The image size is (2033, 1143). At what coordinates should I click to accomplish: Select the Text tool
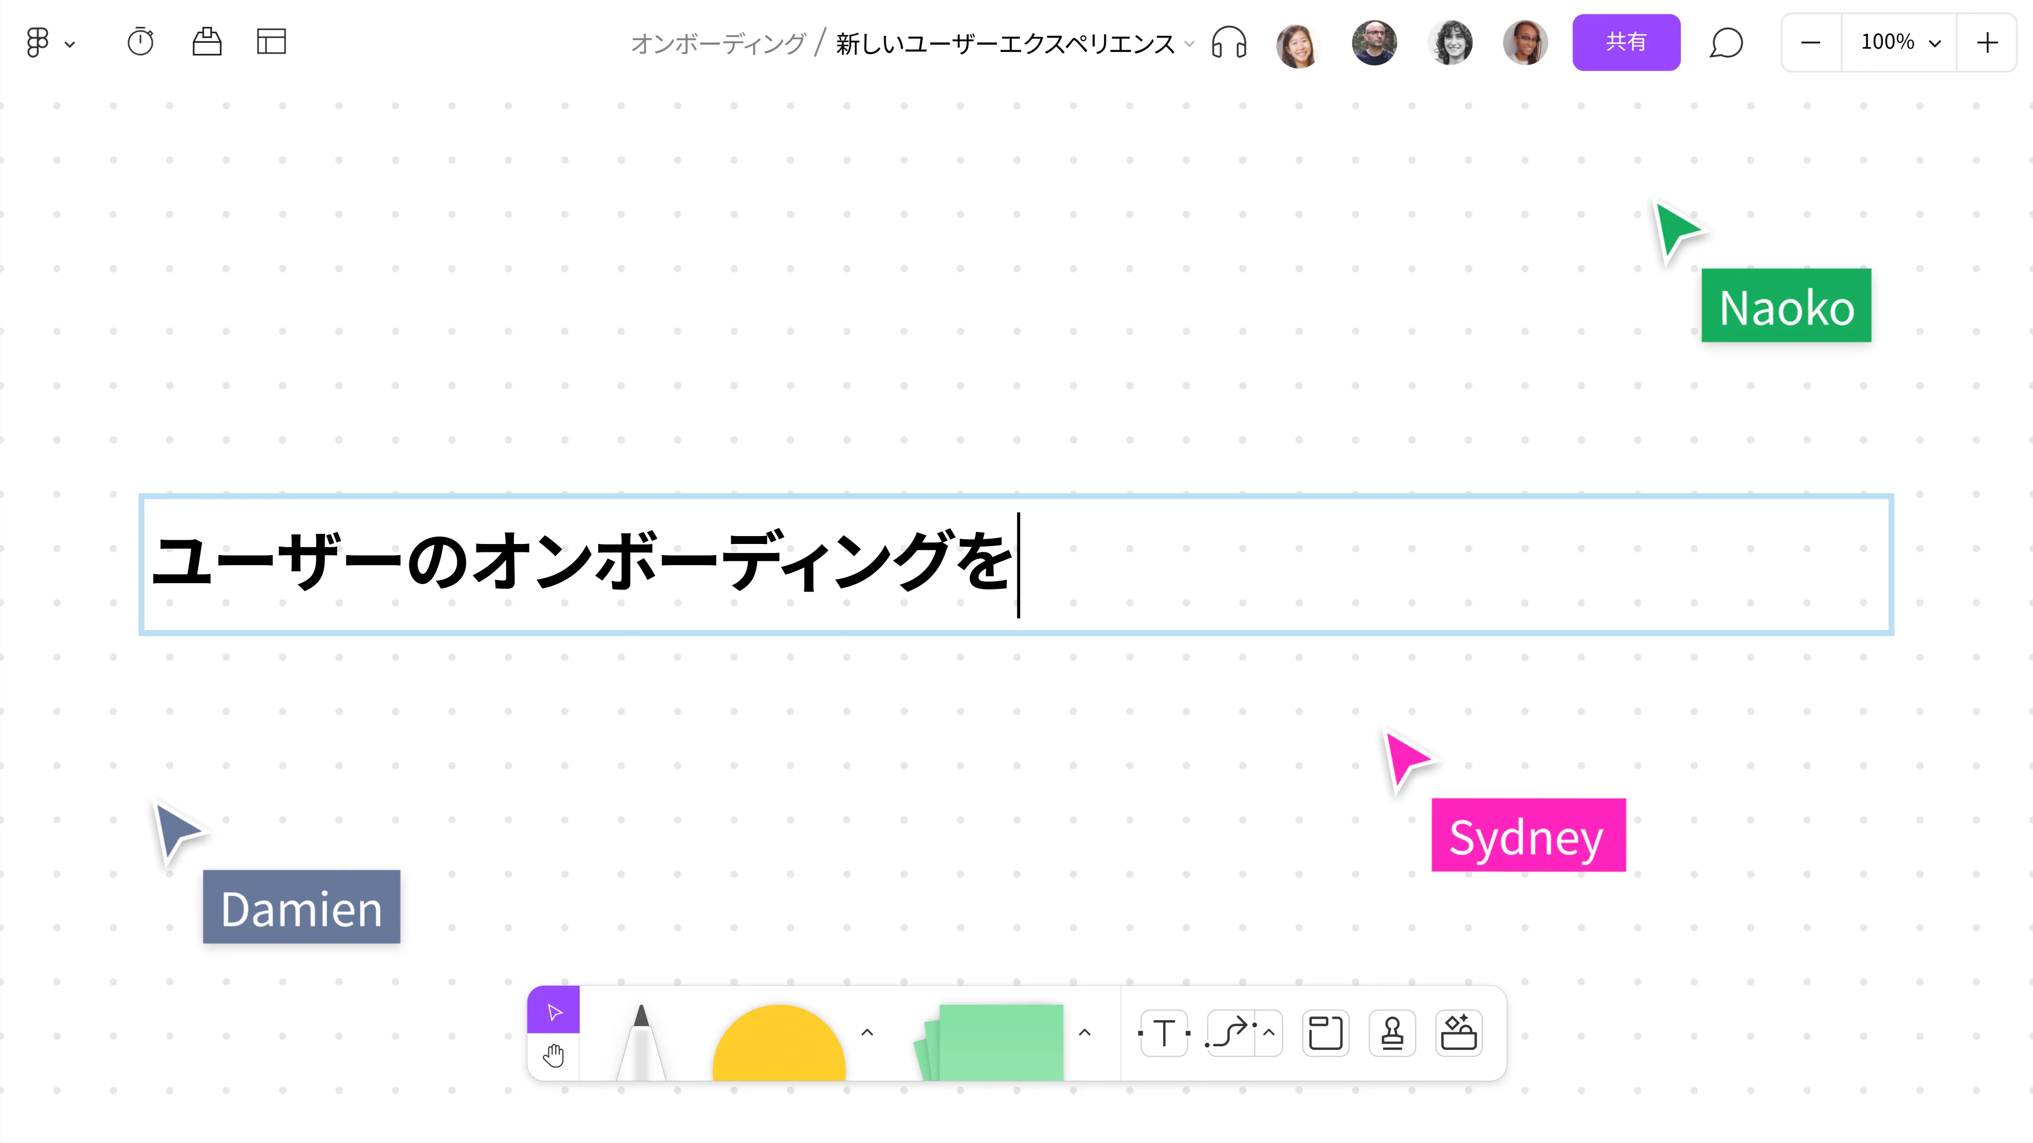[x=1164, y=1033]
